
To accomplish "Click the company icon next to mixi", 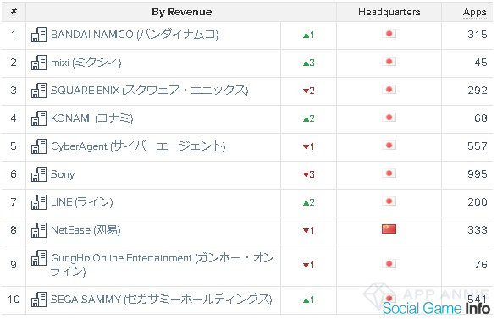I will (x=39, y=63).
